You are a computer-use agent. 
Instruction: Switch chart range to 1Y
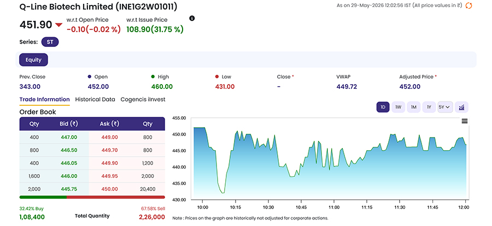(x=429, y=107)
